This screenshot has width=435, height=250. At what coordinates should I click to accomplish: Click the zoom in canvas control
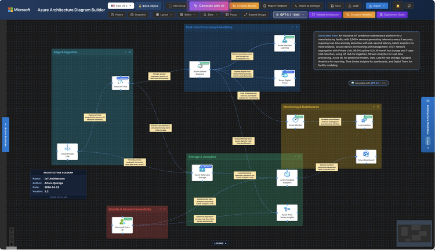click(x=12, y=230)
